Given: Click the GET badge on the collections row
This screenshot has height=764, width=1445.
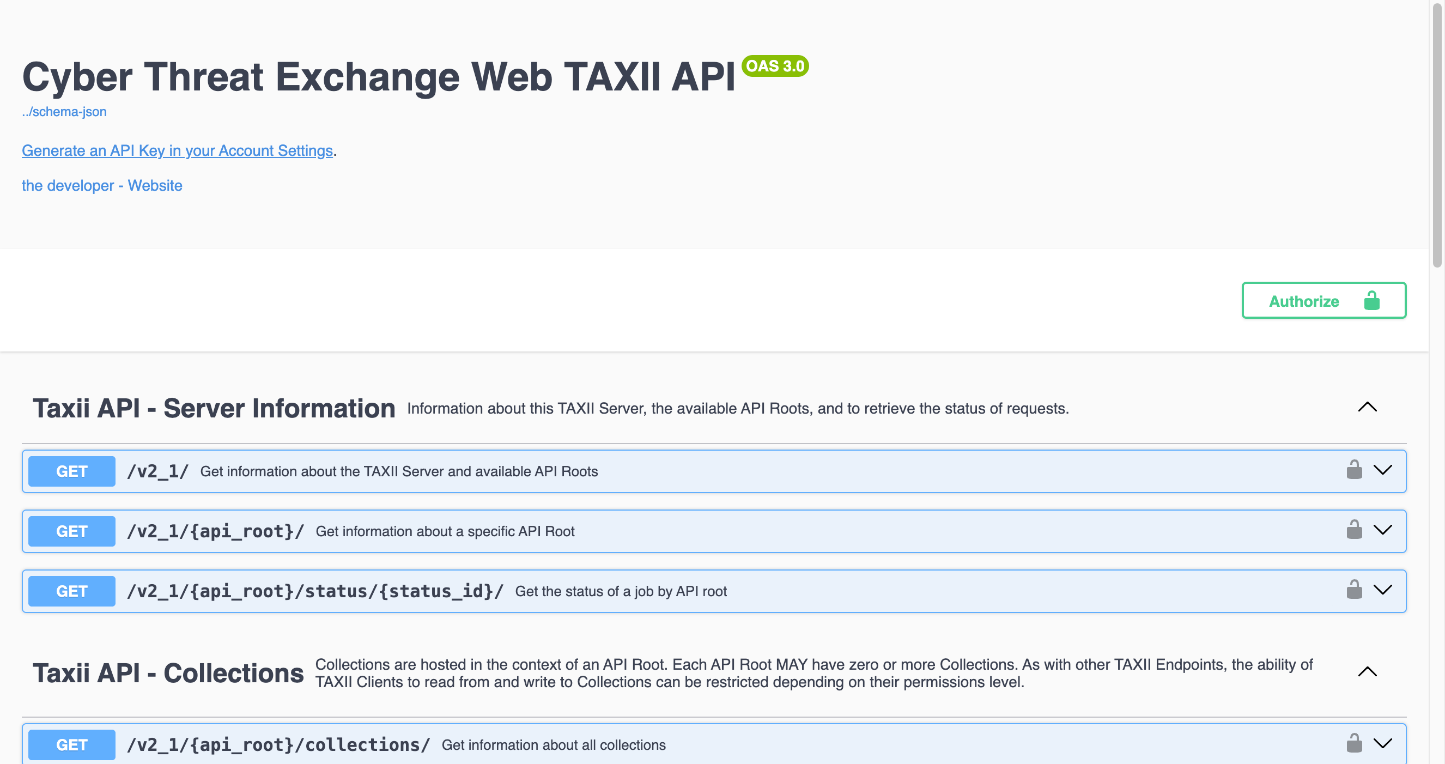Looking at the screenshot, I should point(71,745).
